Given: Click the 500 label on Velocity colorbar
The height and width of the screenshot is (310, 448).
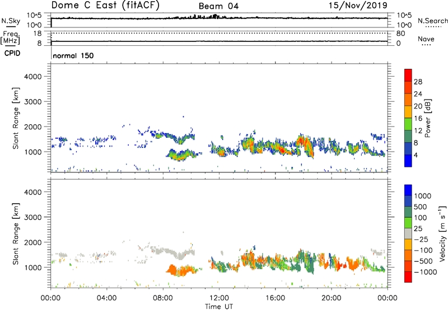Looking at the screenshot, I should point(422,207).
